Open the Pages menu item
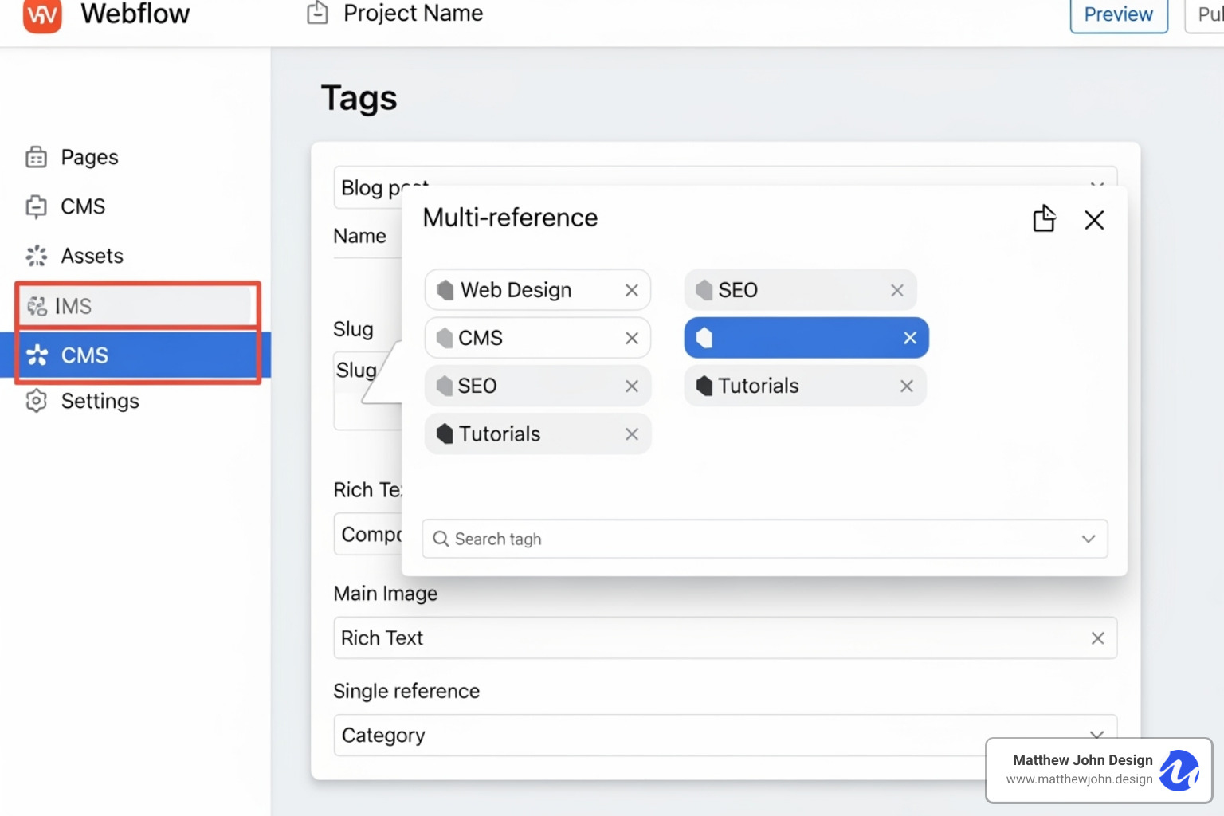The image size is (1224, 816). [89, 157]
